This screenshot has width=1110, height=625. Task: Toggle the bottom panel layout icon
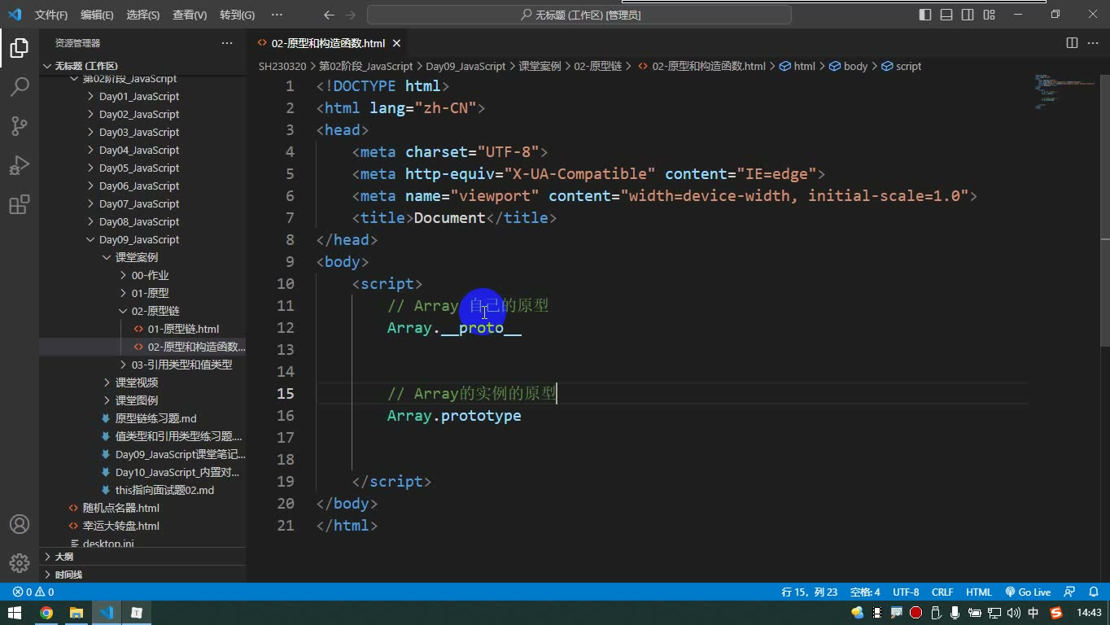pyautogui.click(x=946, y=15)
